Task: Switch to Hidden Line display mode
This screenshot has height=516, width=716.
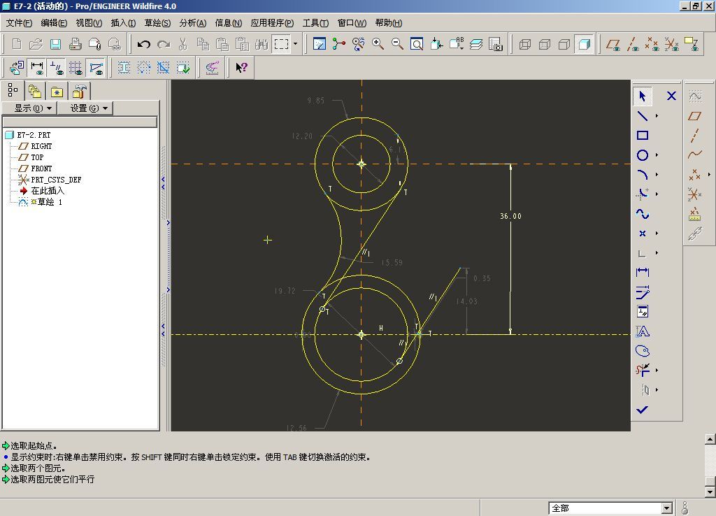Action: pos(545,44)
